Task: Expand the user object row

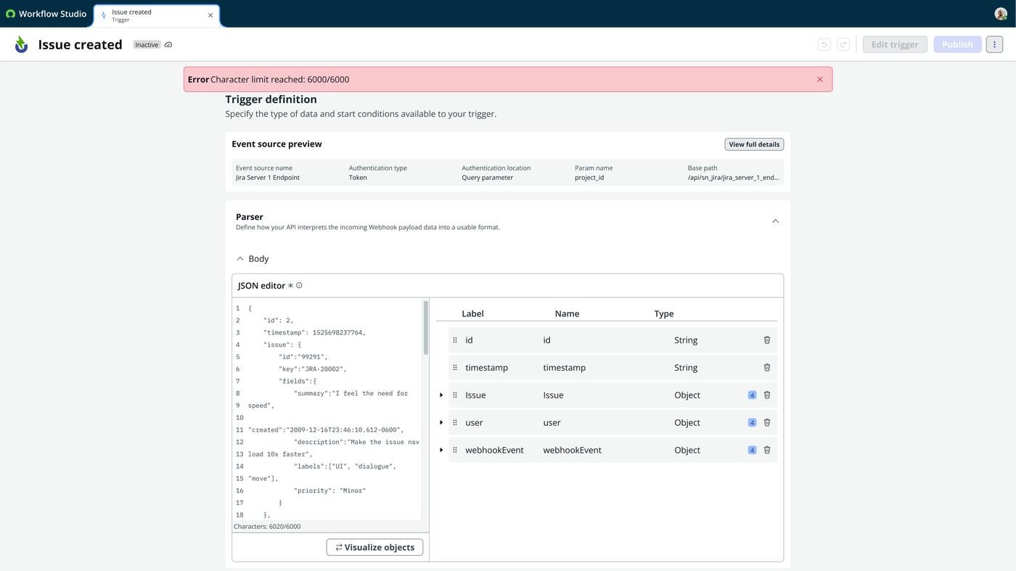Action: click(441, 422)
